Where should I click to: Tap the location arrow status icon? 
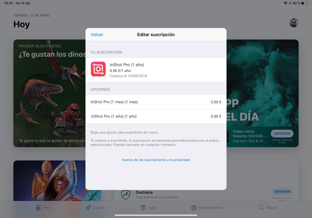(290, 3)
